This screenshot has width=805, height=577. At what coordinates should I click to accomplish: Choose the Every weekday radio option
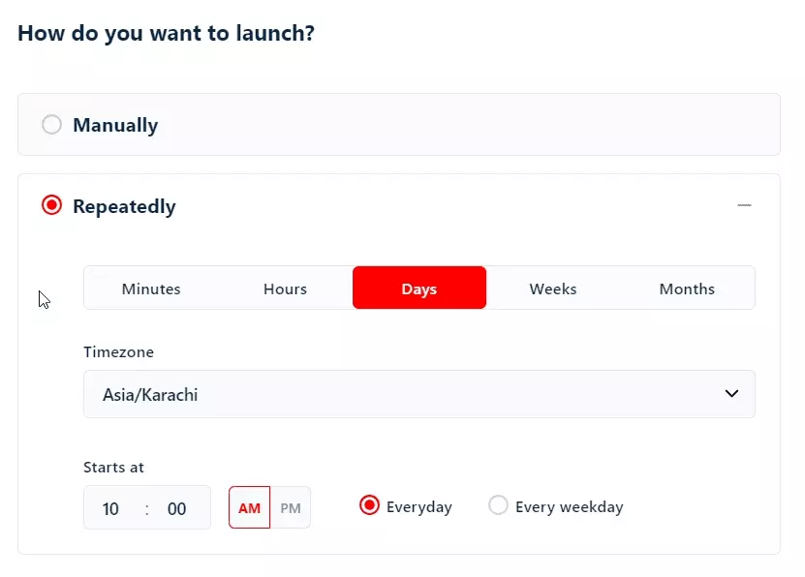(x=498, y=505)
